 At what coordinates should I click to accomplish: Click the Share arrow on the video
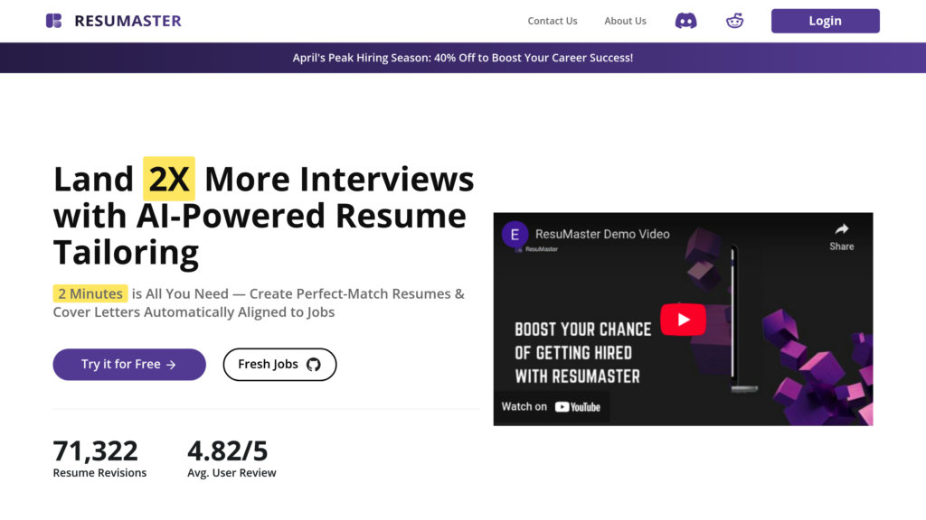tap(841, 230)
